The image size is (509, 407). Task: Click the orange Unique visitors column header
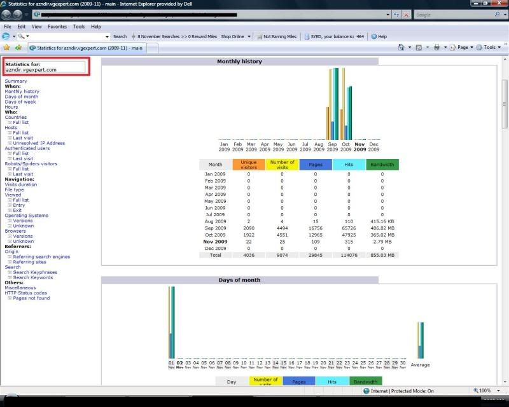(249, 164)
